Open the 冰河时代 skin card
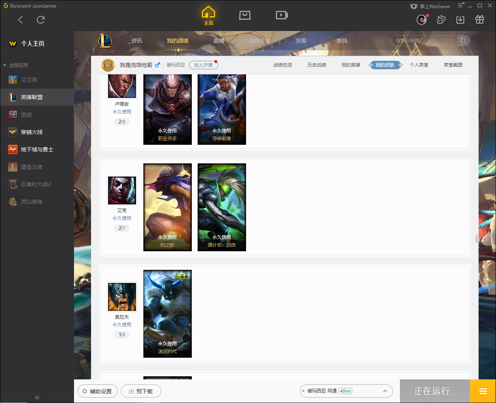The height and width of the screenshot is (403, 496). pos(167,314)
